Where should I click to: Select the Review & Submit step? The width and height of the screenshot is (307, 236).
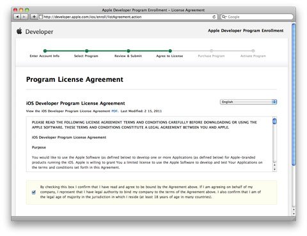coord(128,56)
